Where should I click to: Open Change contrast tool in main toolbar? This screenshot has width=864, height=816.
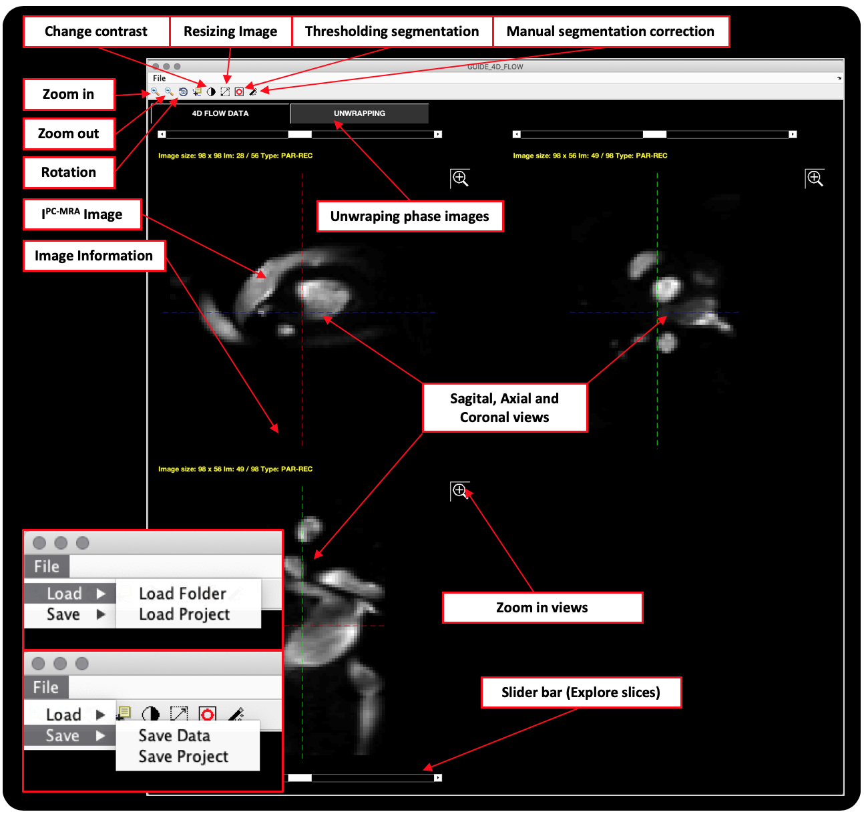pyautogui.click(x=211, y=91)
